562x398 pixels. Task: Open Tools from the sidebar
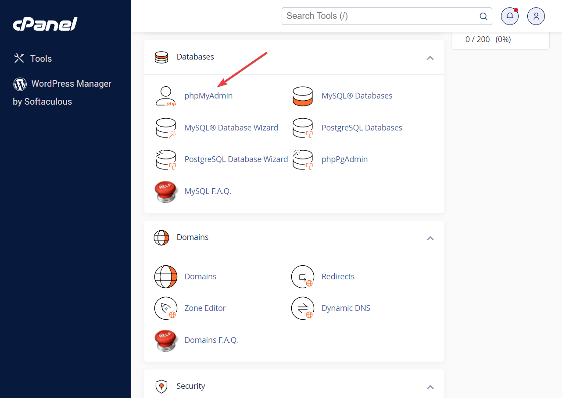coord(41,58)
